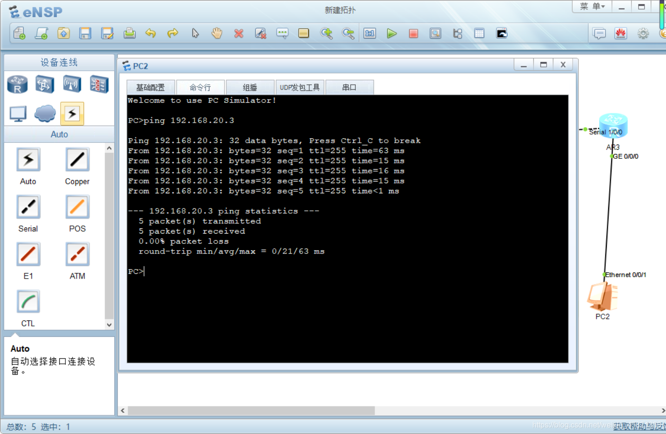The height and width of the screenshot is (434, 666).
Task: Zoom out of the topology
Action: [x=348, y=33]
